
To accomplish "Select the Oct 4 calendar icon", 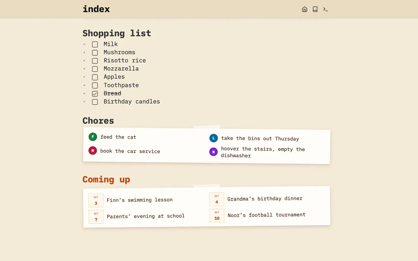I will 217,199.
